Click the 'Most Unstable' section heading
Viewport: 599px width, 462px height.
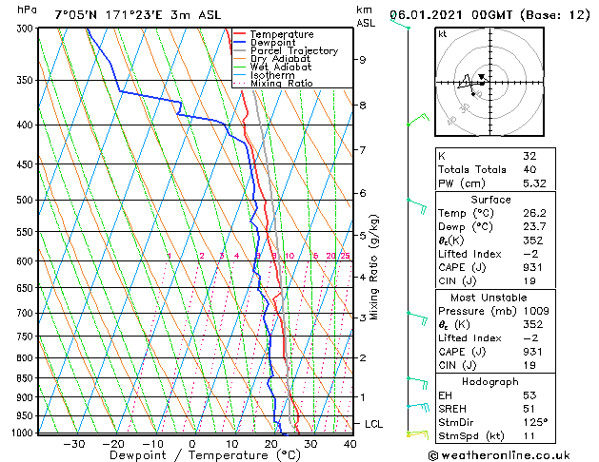coord(489,298)
